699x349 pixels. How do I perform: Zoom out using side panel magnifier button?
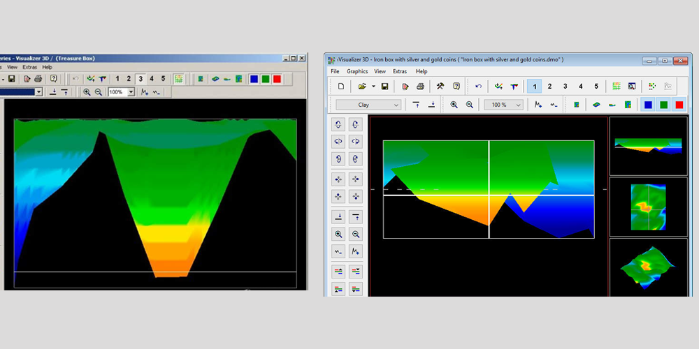click(355, 234)
